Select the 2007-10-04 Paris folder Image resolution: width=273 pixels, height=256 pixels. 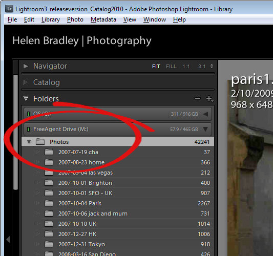118,203
